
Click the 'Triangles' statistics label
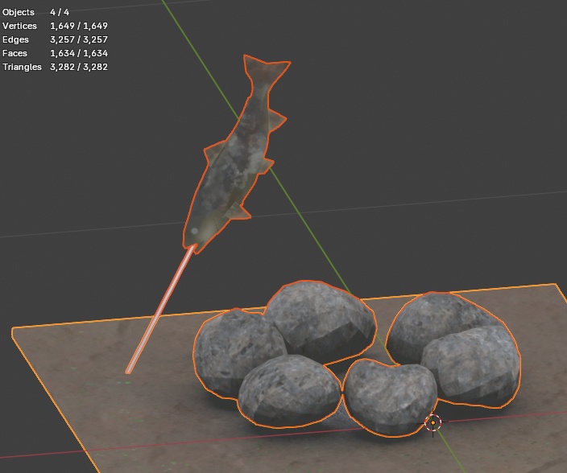click(22, 67)
